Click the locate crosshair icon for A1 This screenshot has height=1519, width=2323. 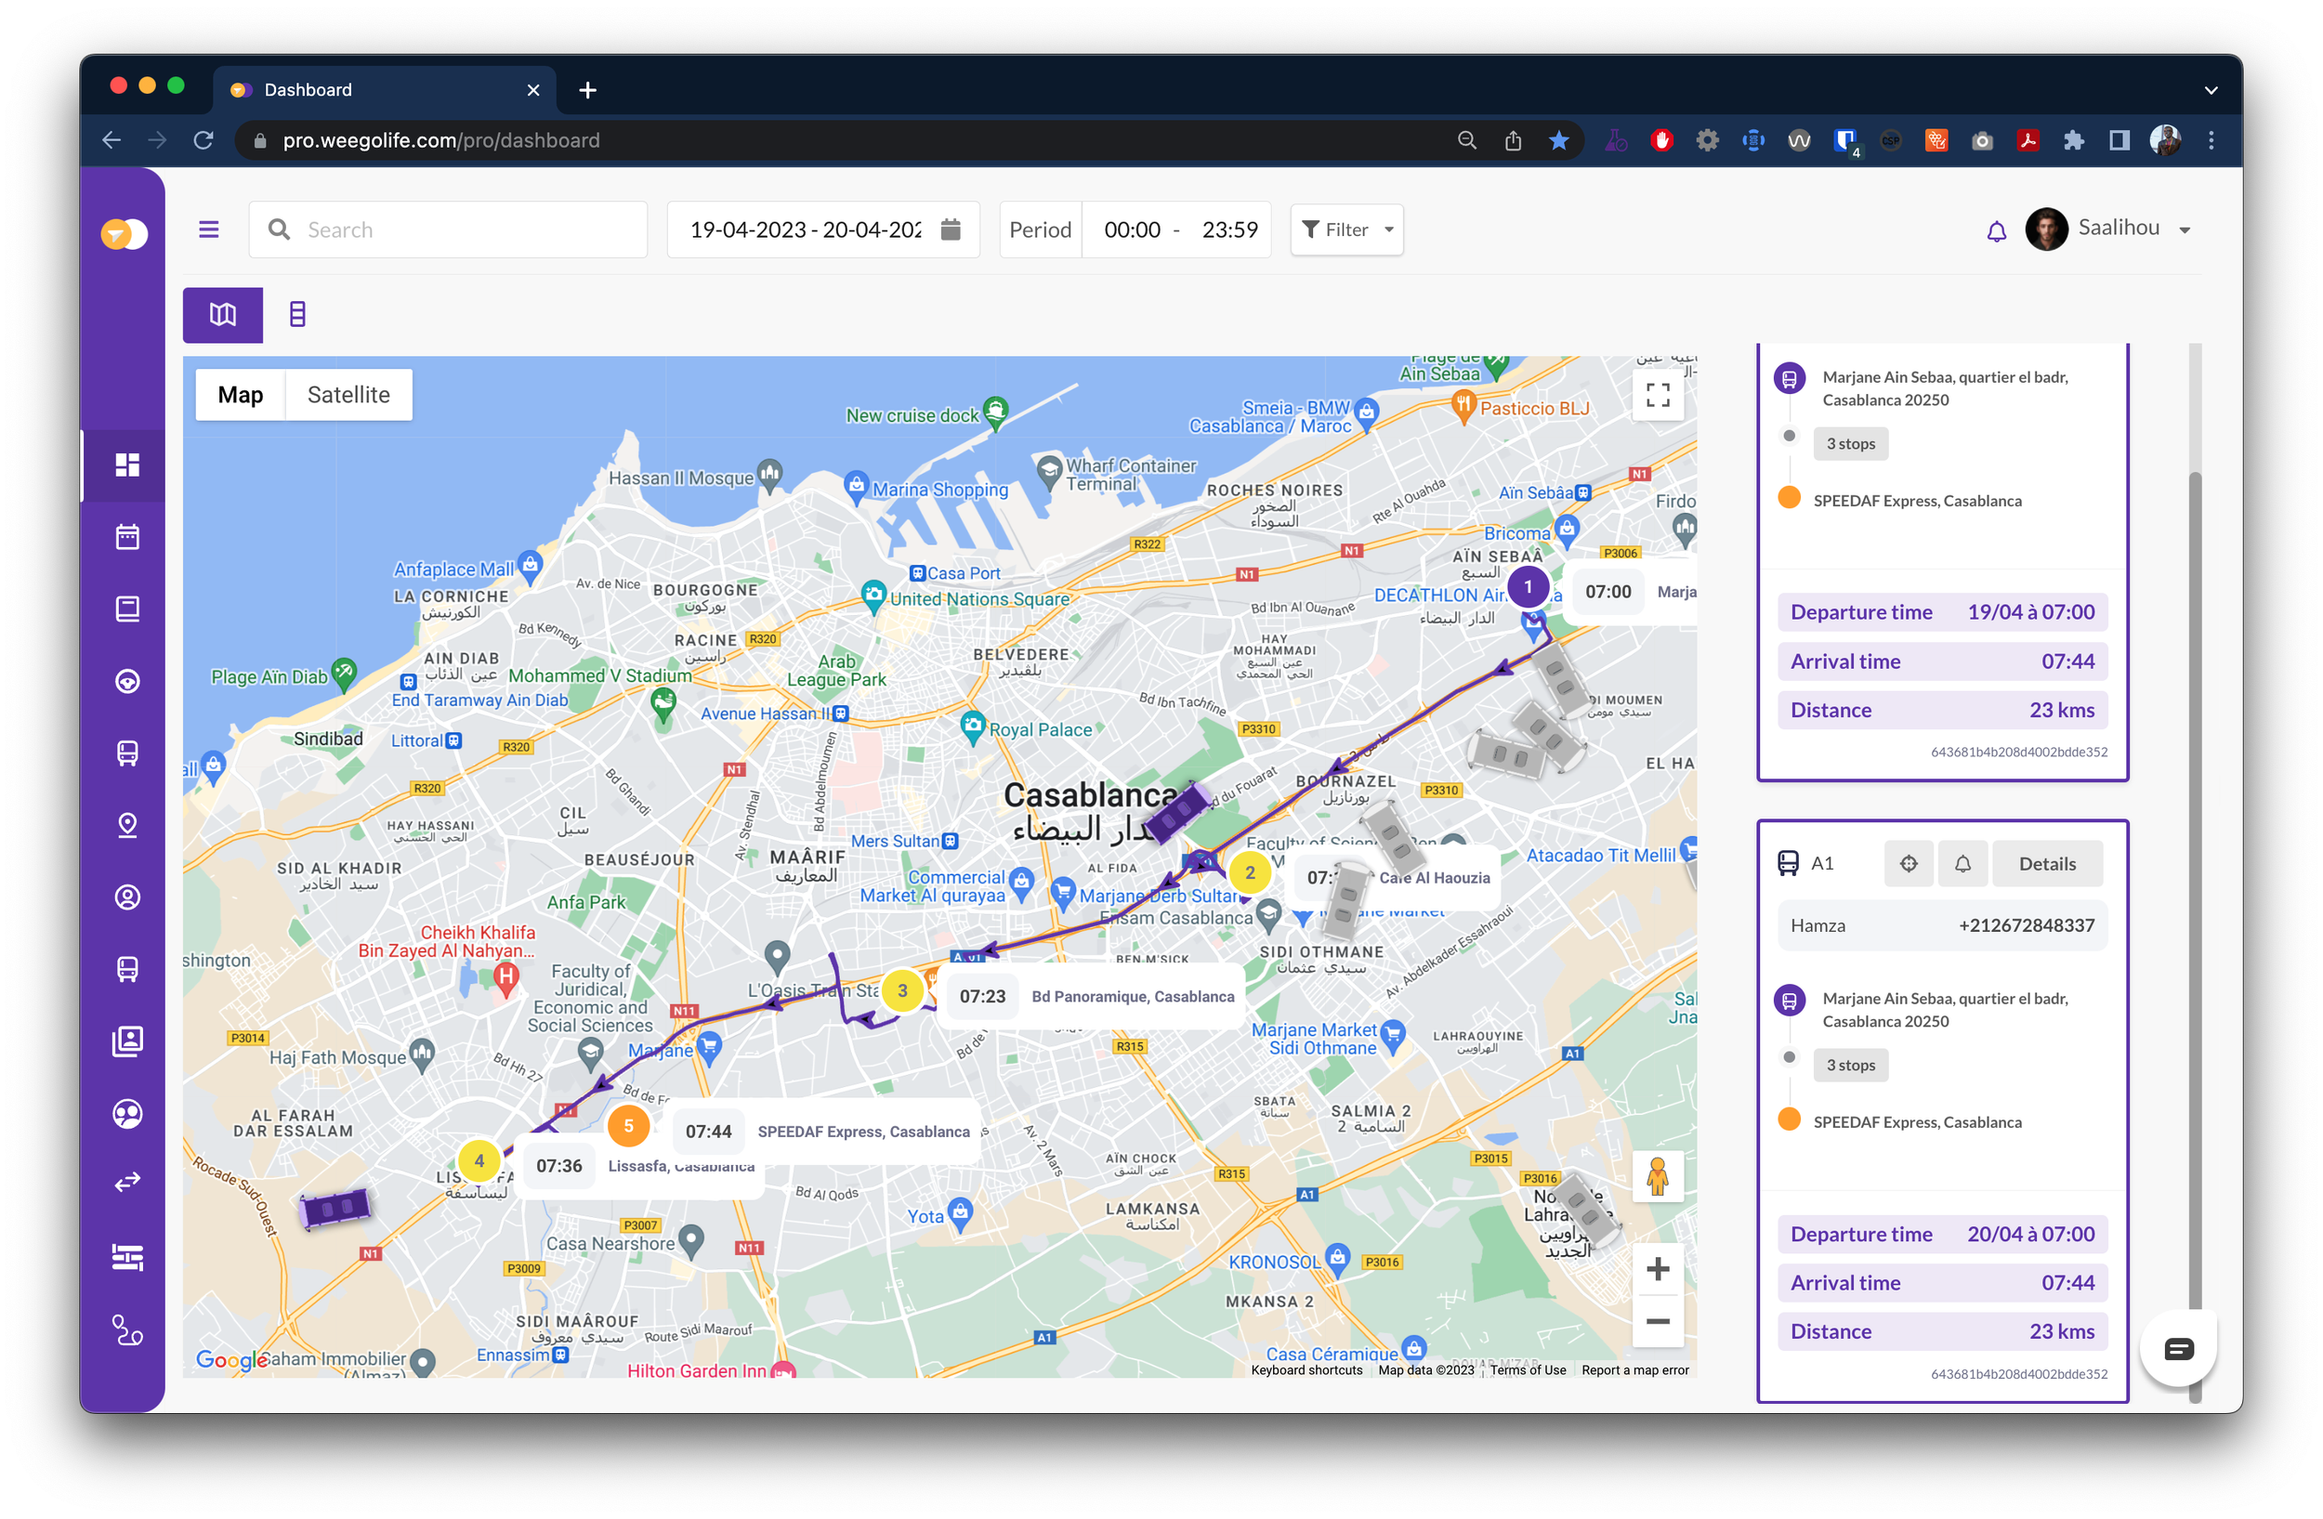point(1910,863)
